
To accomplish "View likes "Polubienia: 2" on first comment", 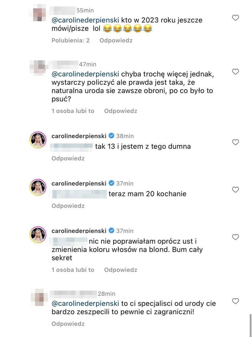I will pos(71,40).
